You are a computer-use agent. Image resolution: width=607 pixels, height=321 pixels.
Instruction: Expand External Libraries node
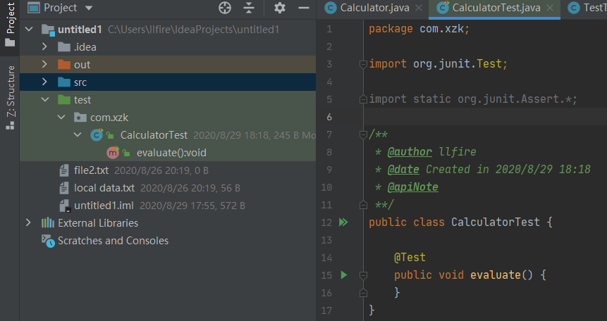[x=28, y=223]
